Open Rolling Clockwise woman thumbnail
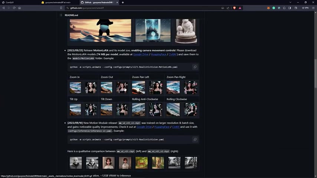Viewport: 317px width, 178px height. tap(190, 109)
